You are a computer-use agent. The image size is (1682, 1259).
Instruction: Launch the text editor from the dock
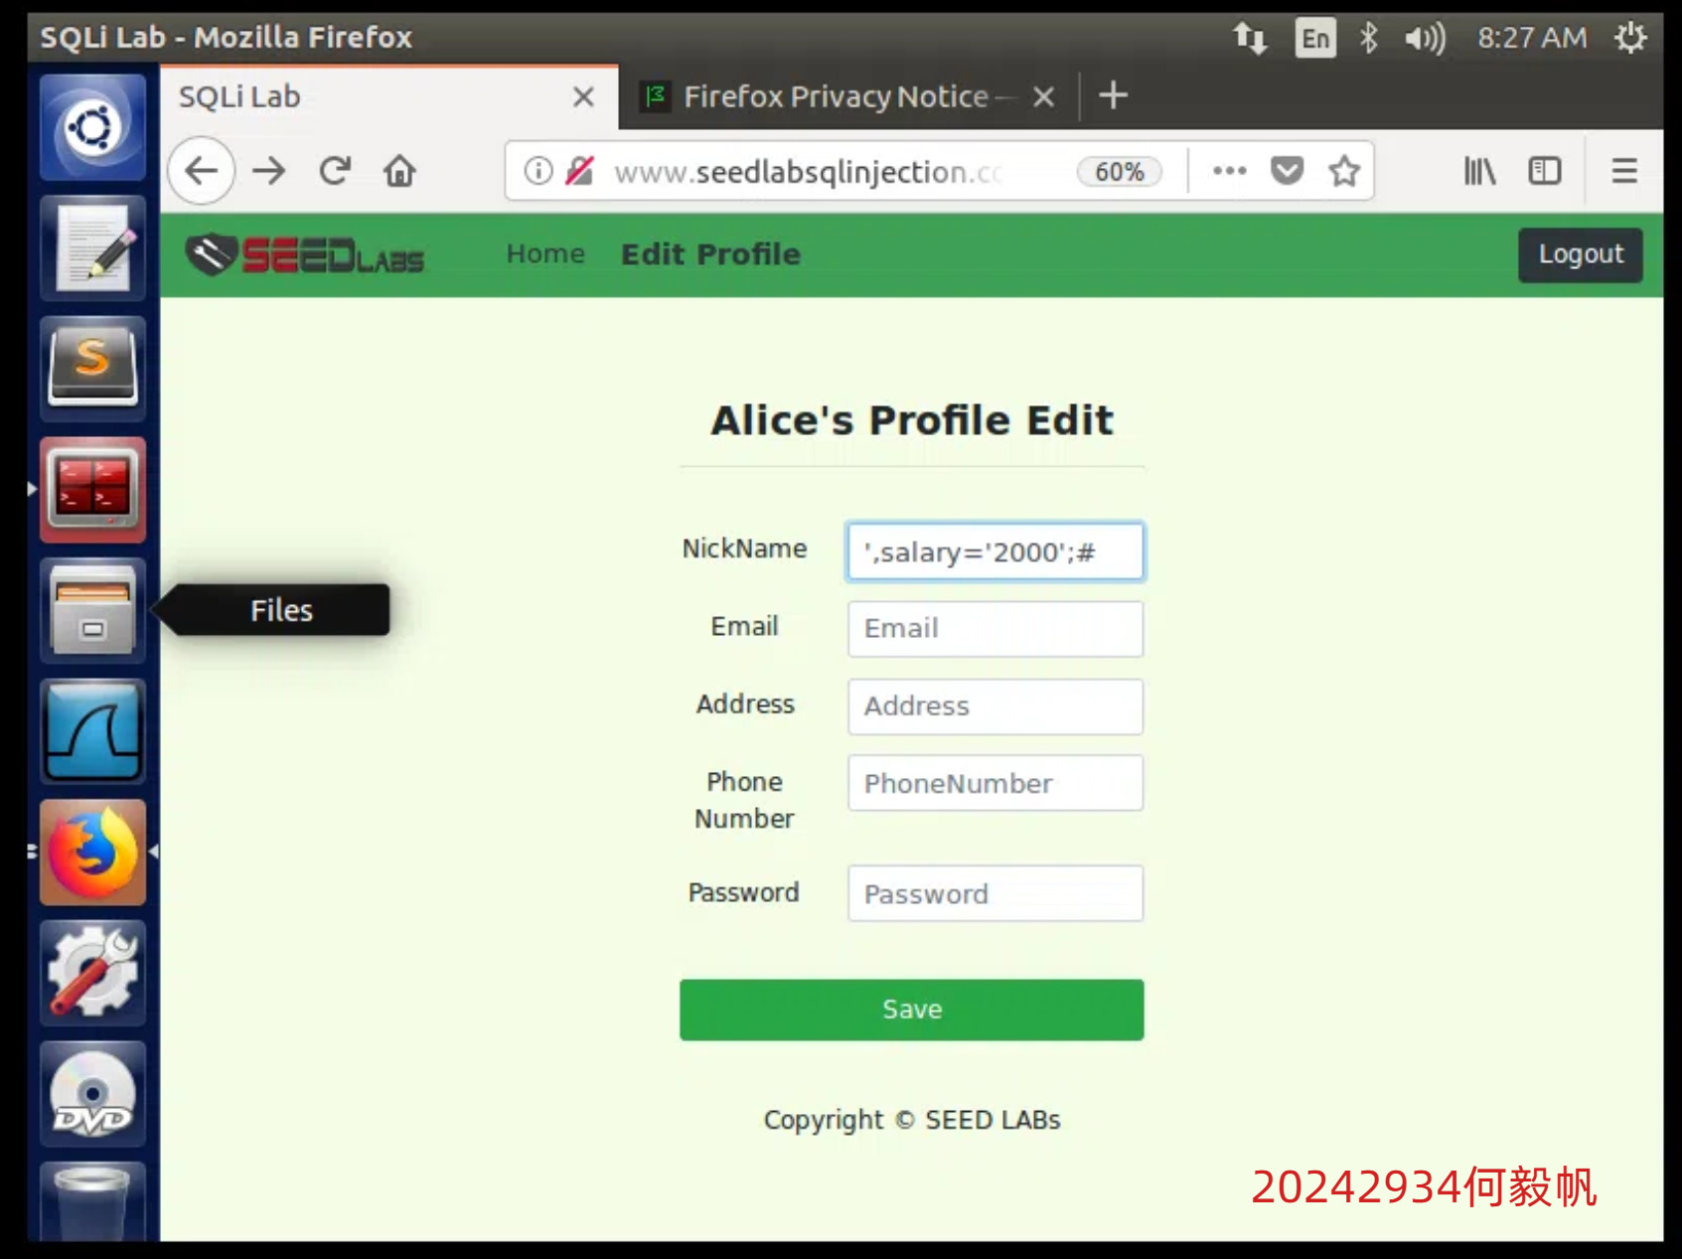point(92,248)
